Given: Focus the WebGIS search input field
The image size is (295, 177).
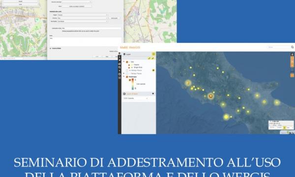Looking at the screenshot, I should click(x=279, y=47).
